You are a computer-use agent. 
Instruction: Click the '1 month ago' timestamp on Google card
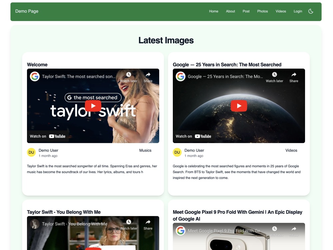tap(194, 156)
